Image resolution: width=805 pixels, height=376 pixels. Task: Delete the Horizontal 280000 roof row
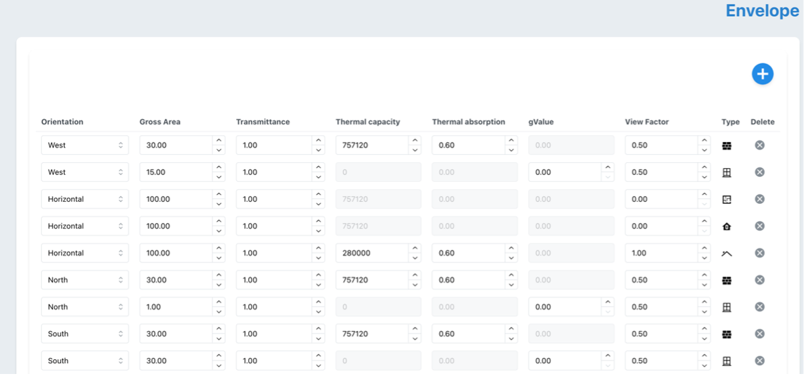click(x=760, y=253)
